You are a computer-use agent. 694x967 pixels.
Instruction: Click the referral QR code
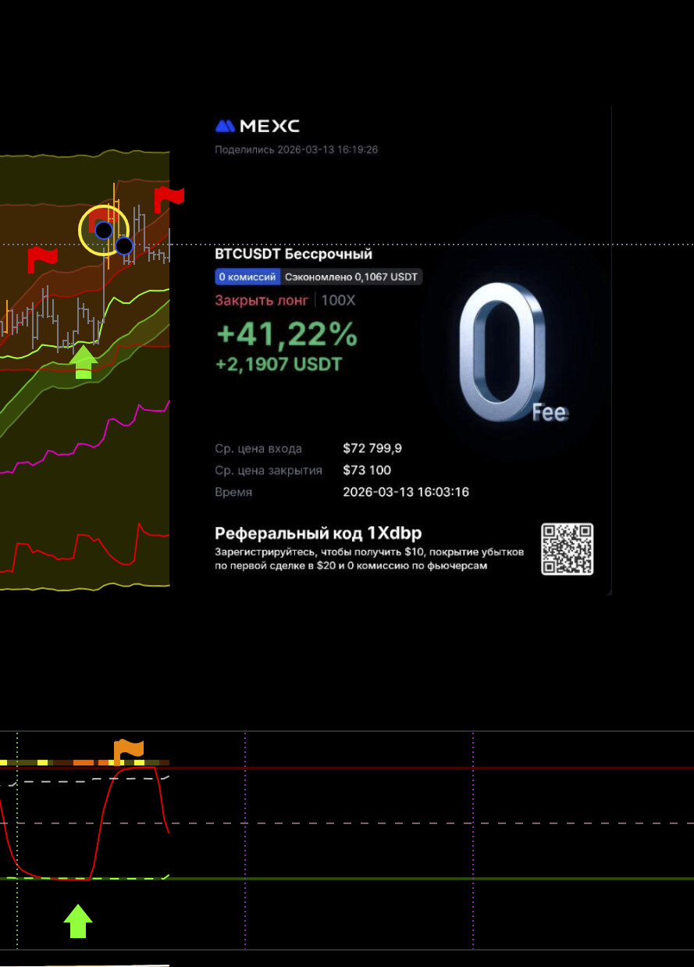click(x=567, y=549)
